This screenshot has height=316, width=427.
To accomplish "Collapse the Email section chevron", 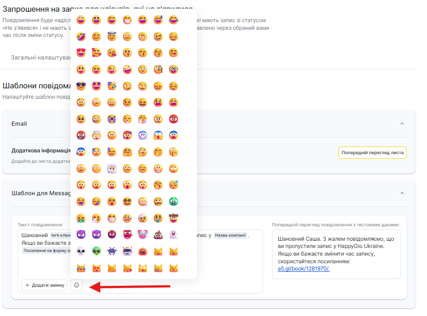I will tap(402, 124).
